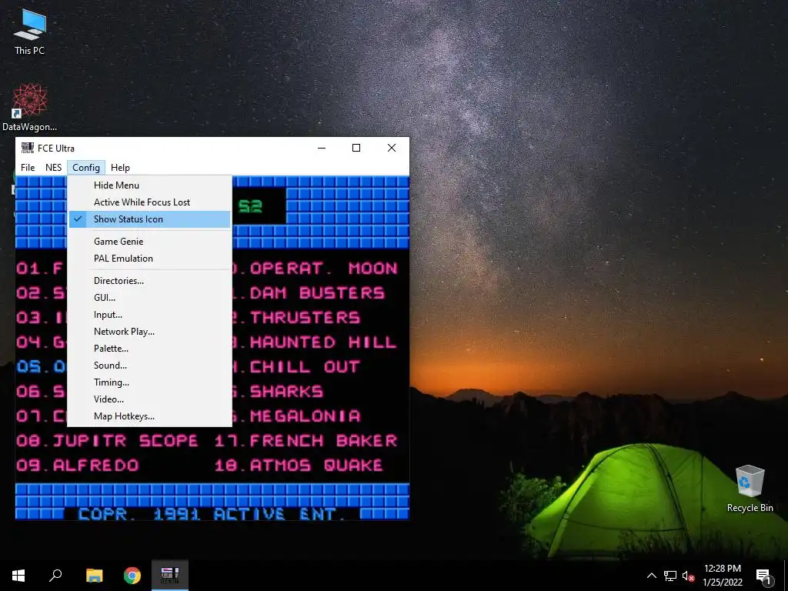Click the muted volume tray icon
Viewport: 788px width, 591px height.
tap(688, 576)
